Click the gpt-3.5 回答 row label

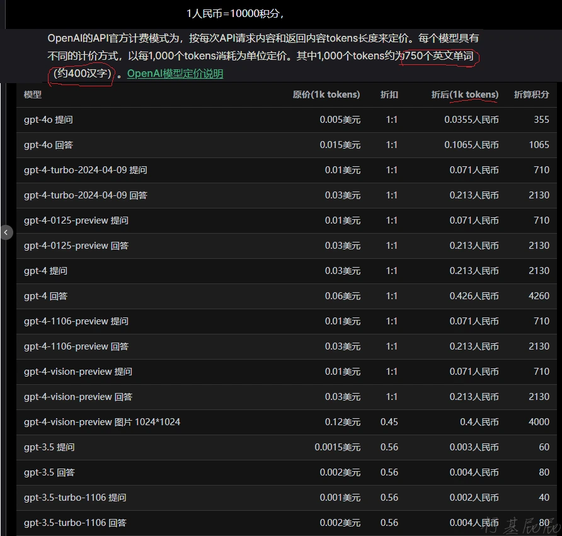[49, 472]
